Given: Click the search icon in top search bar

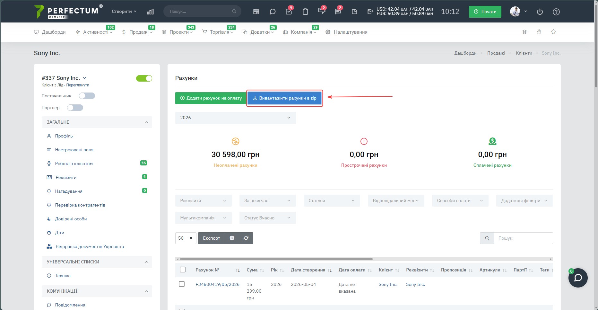Looking at the screenshot, I should point(234,11).
